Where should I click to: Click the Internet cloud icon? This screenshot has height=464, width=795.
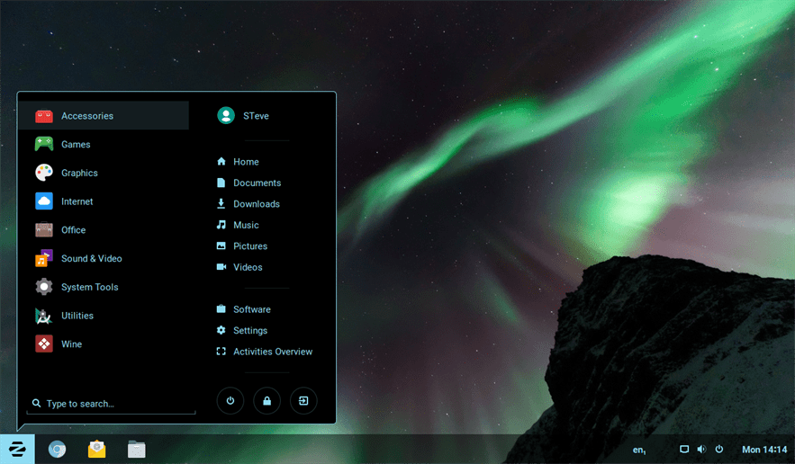(x=44, y=201)
